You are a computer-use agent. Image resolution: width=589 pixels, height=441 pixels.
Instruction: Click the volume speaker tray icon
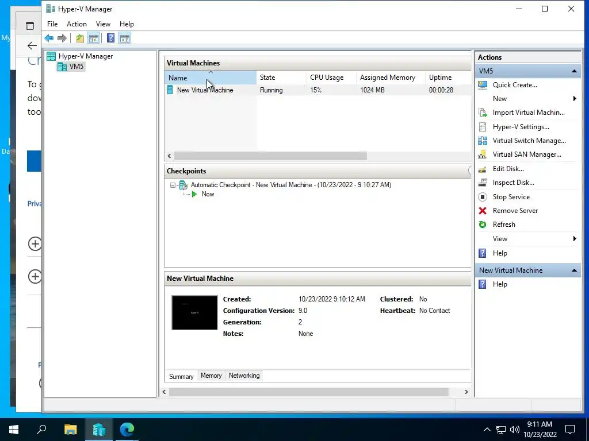[x=515, y=430]
